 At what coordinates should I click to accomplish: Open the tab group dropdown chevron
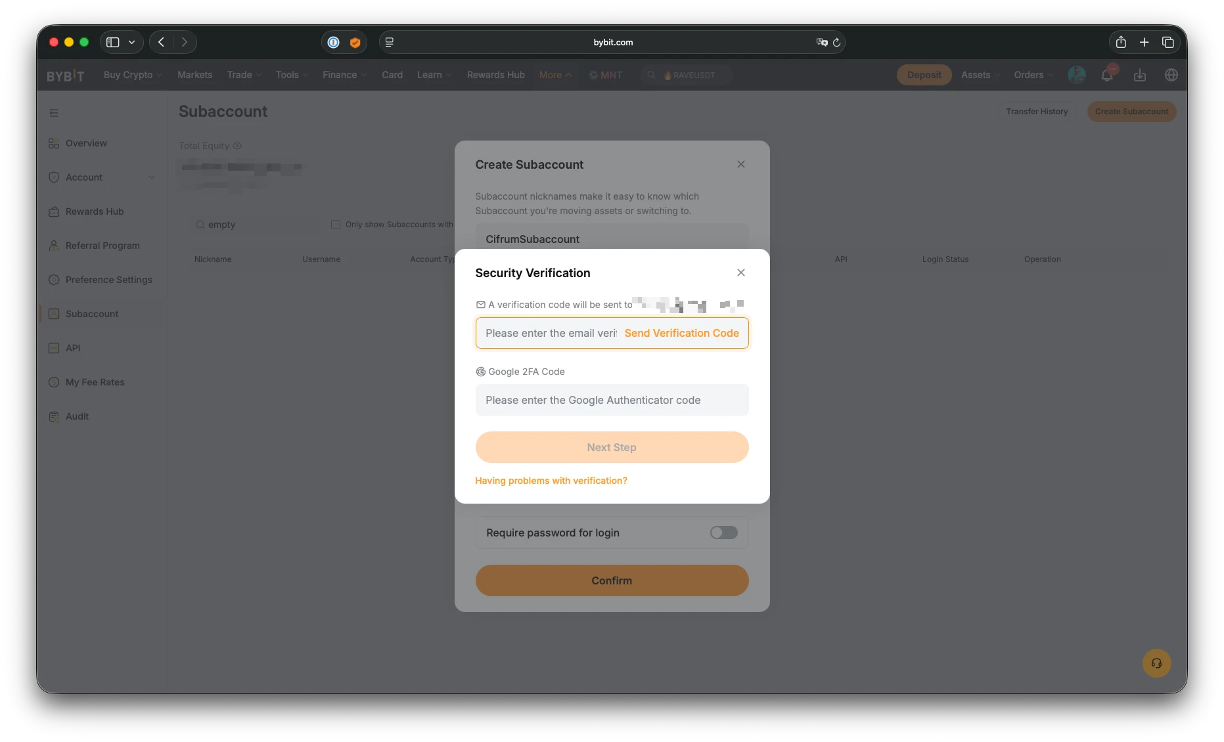click(x=131, y=42)
